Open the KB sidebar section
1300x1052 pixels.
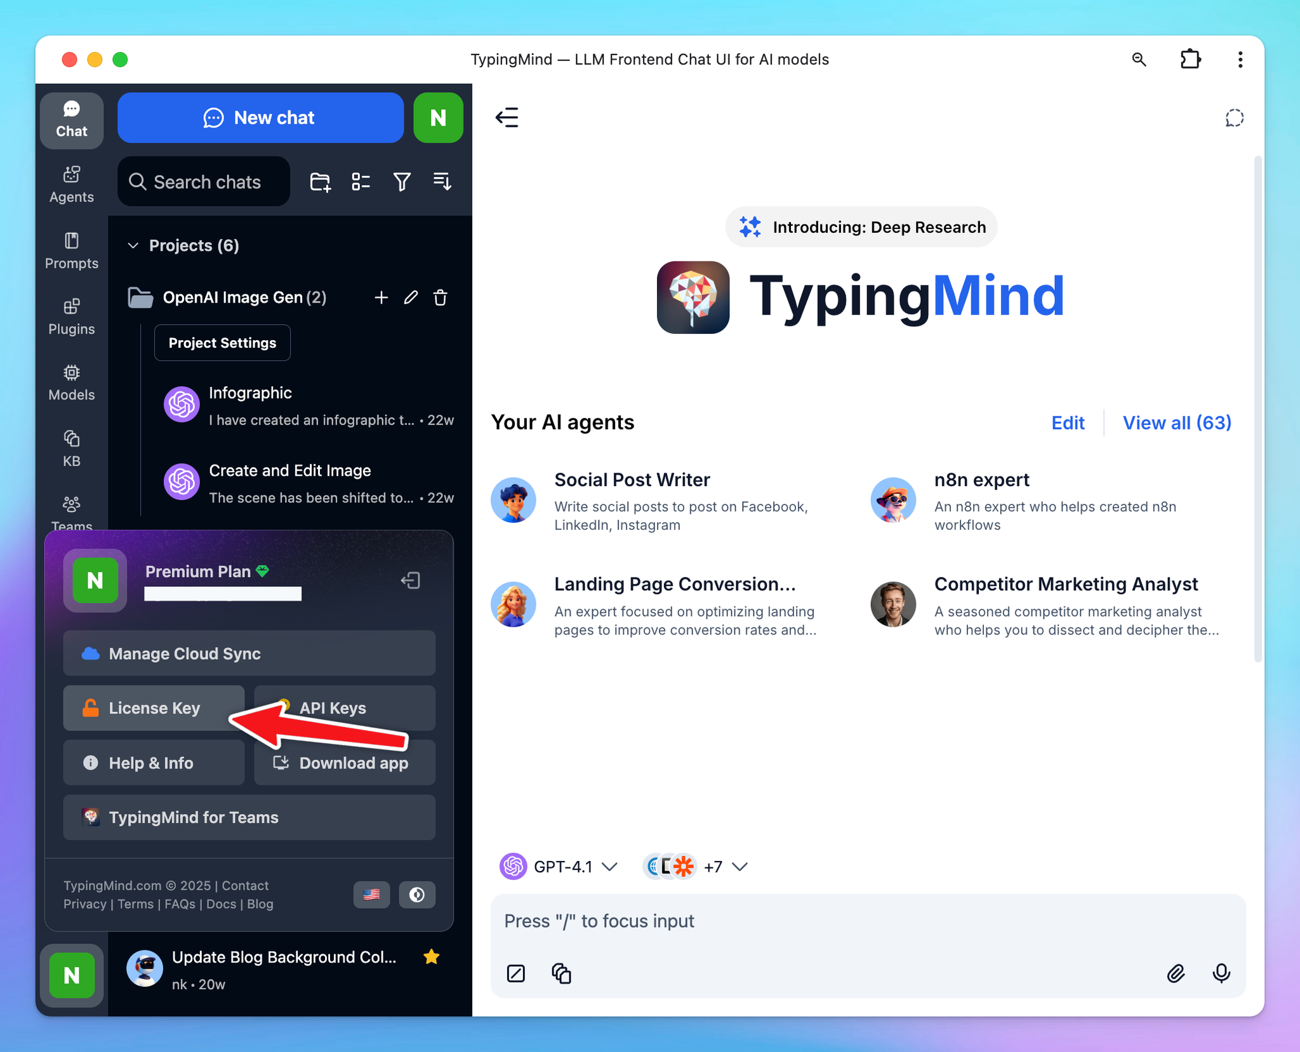tap(71, 446)
